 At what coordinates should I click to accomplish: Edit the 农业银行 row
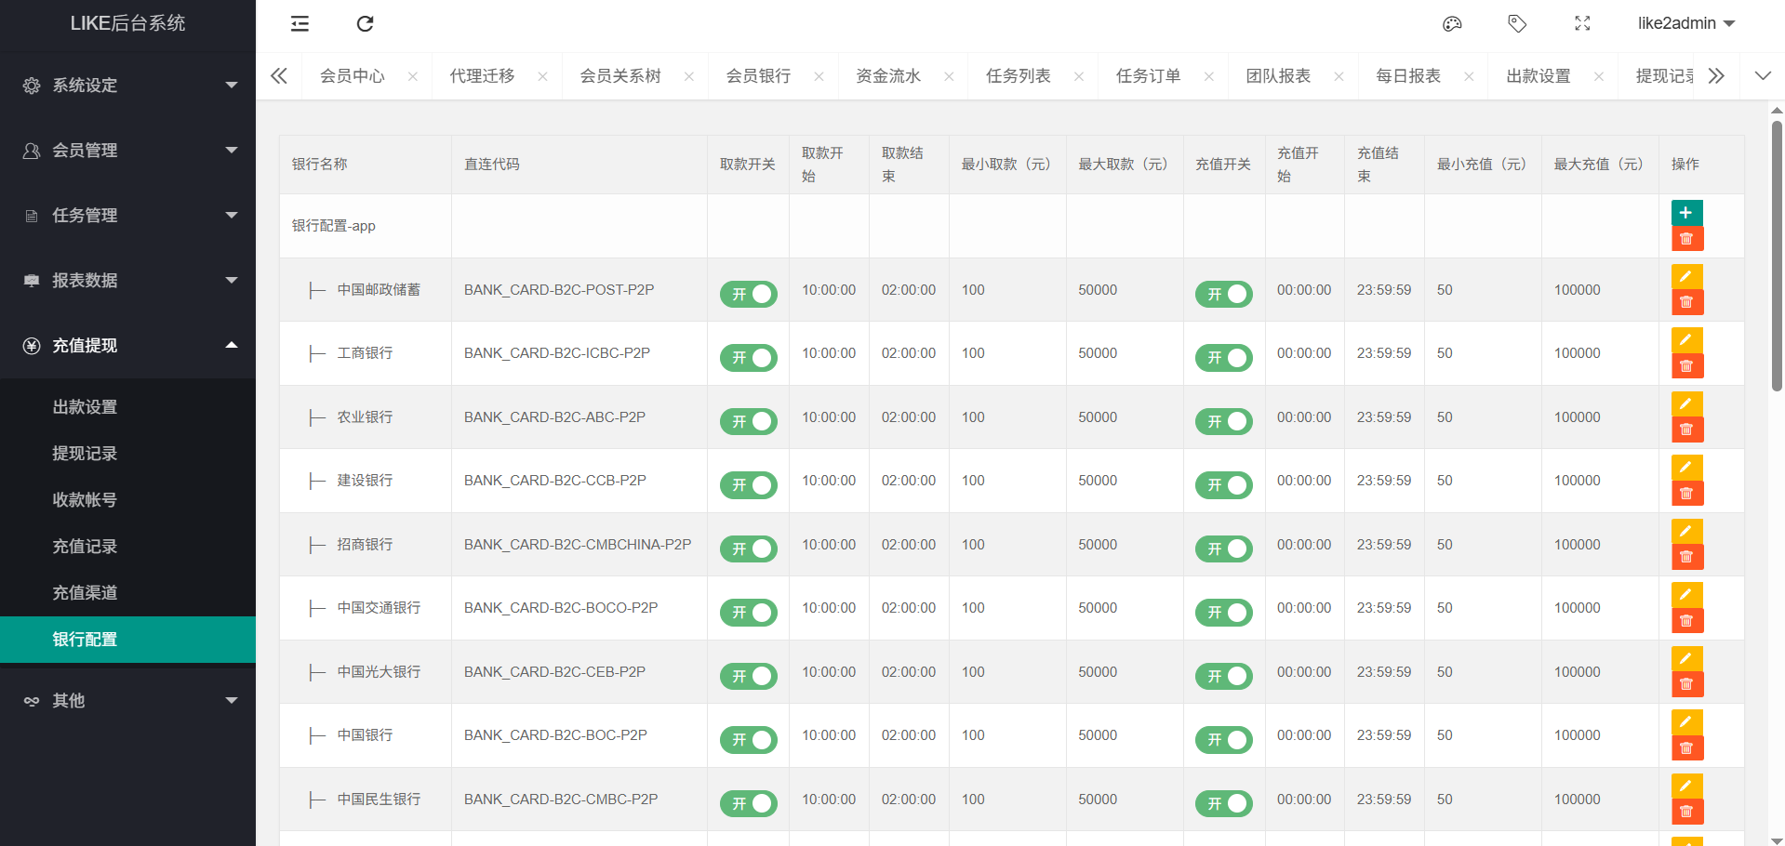(x=1686, y=404)
